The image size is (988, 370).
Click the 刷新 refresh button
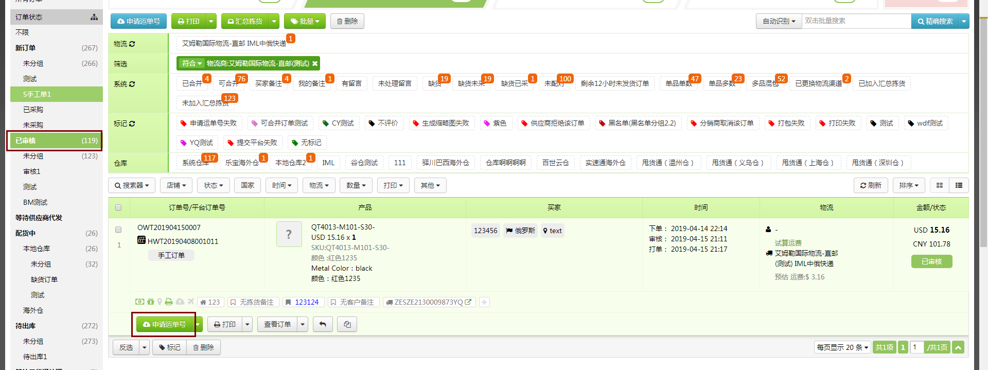(x=871, y=185)
